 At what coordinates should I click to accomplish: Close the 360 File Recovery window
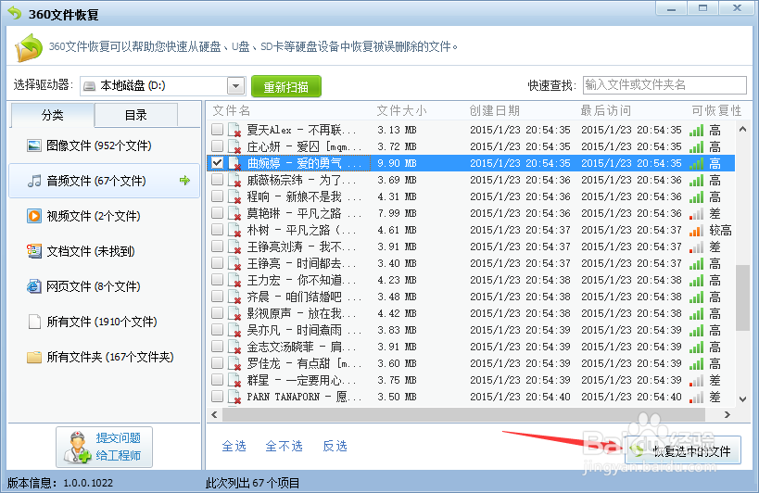(737, 8)
